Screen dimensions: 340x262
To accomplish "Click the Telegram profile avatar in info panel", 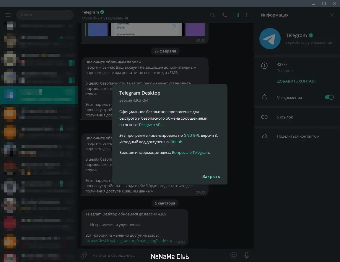I will pyautogui.click(x=270, y=39).
